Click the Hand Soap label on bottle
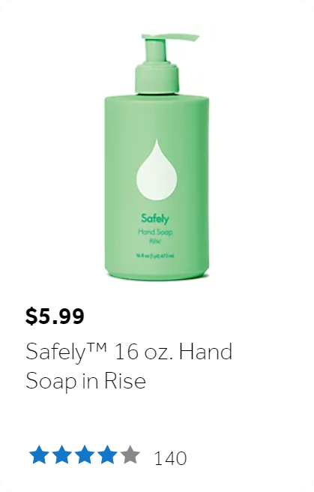The image size is (314, 492). [x=155, y=232]
